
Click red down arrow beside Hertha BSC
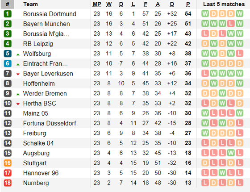18,104
